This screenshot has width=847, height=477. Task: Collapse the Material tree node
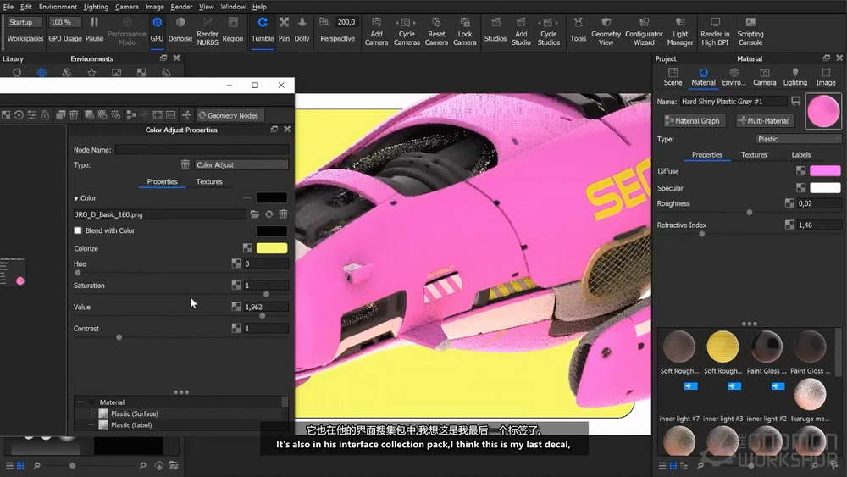pos(80,402)
